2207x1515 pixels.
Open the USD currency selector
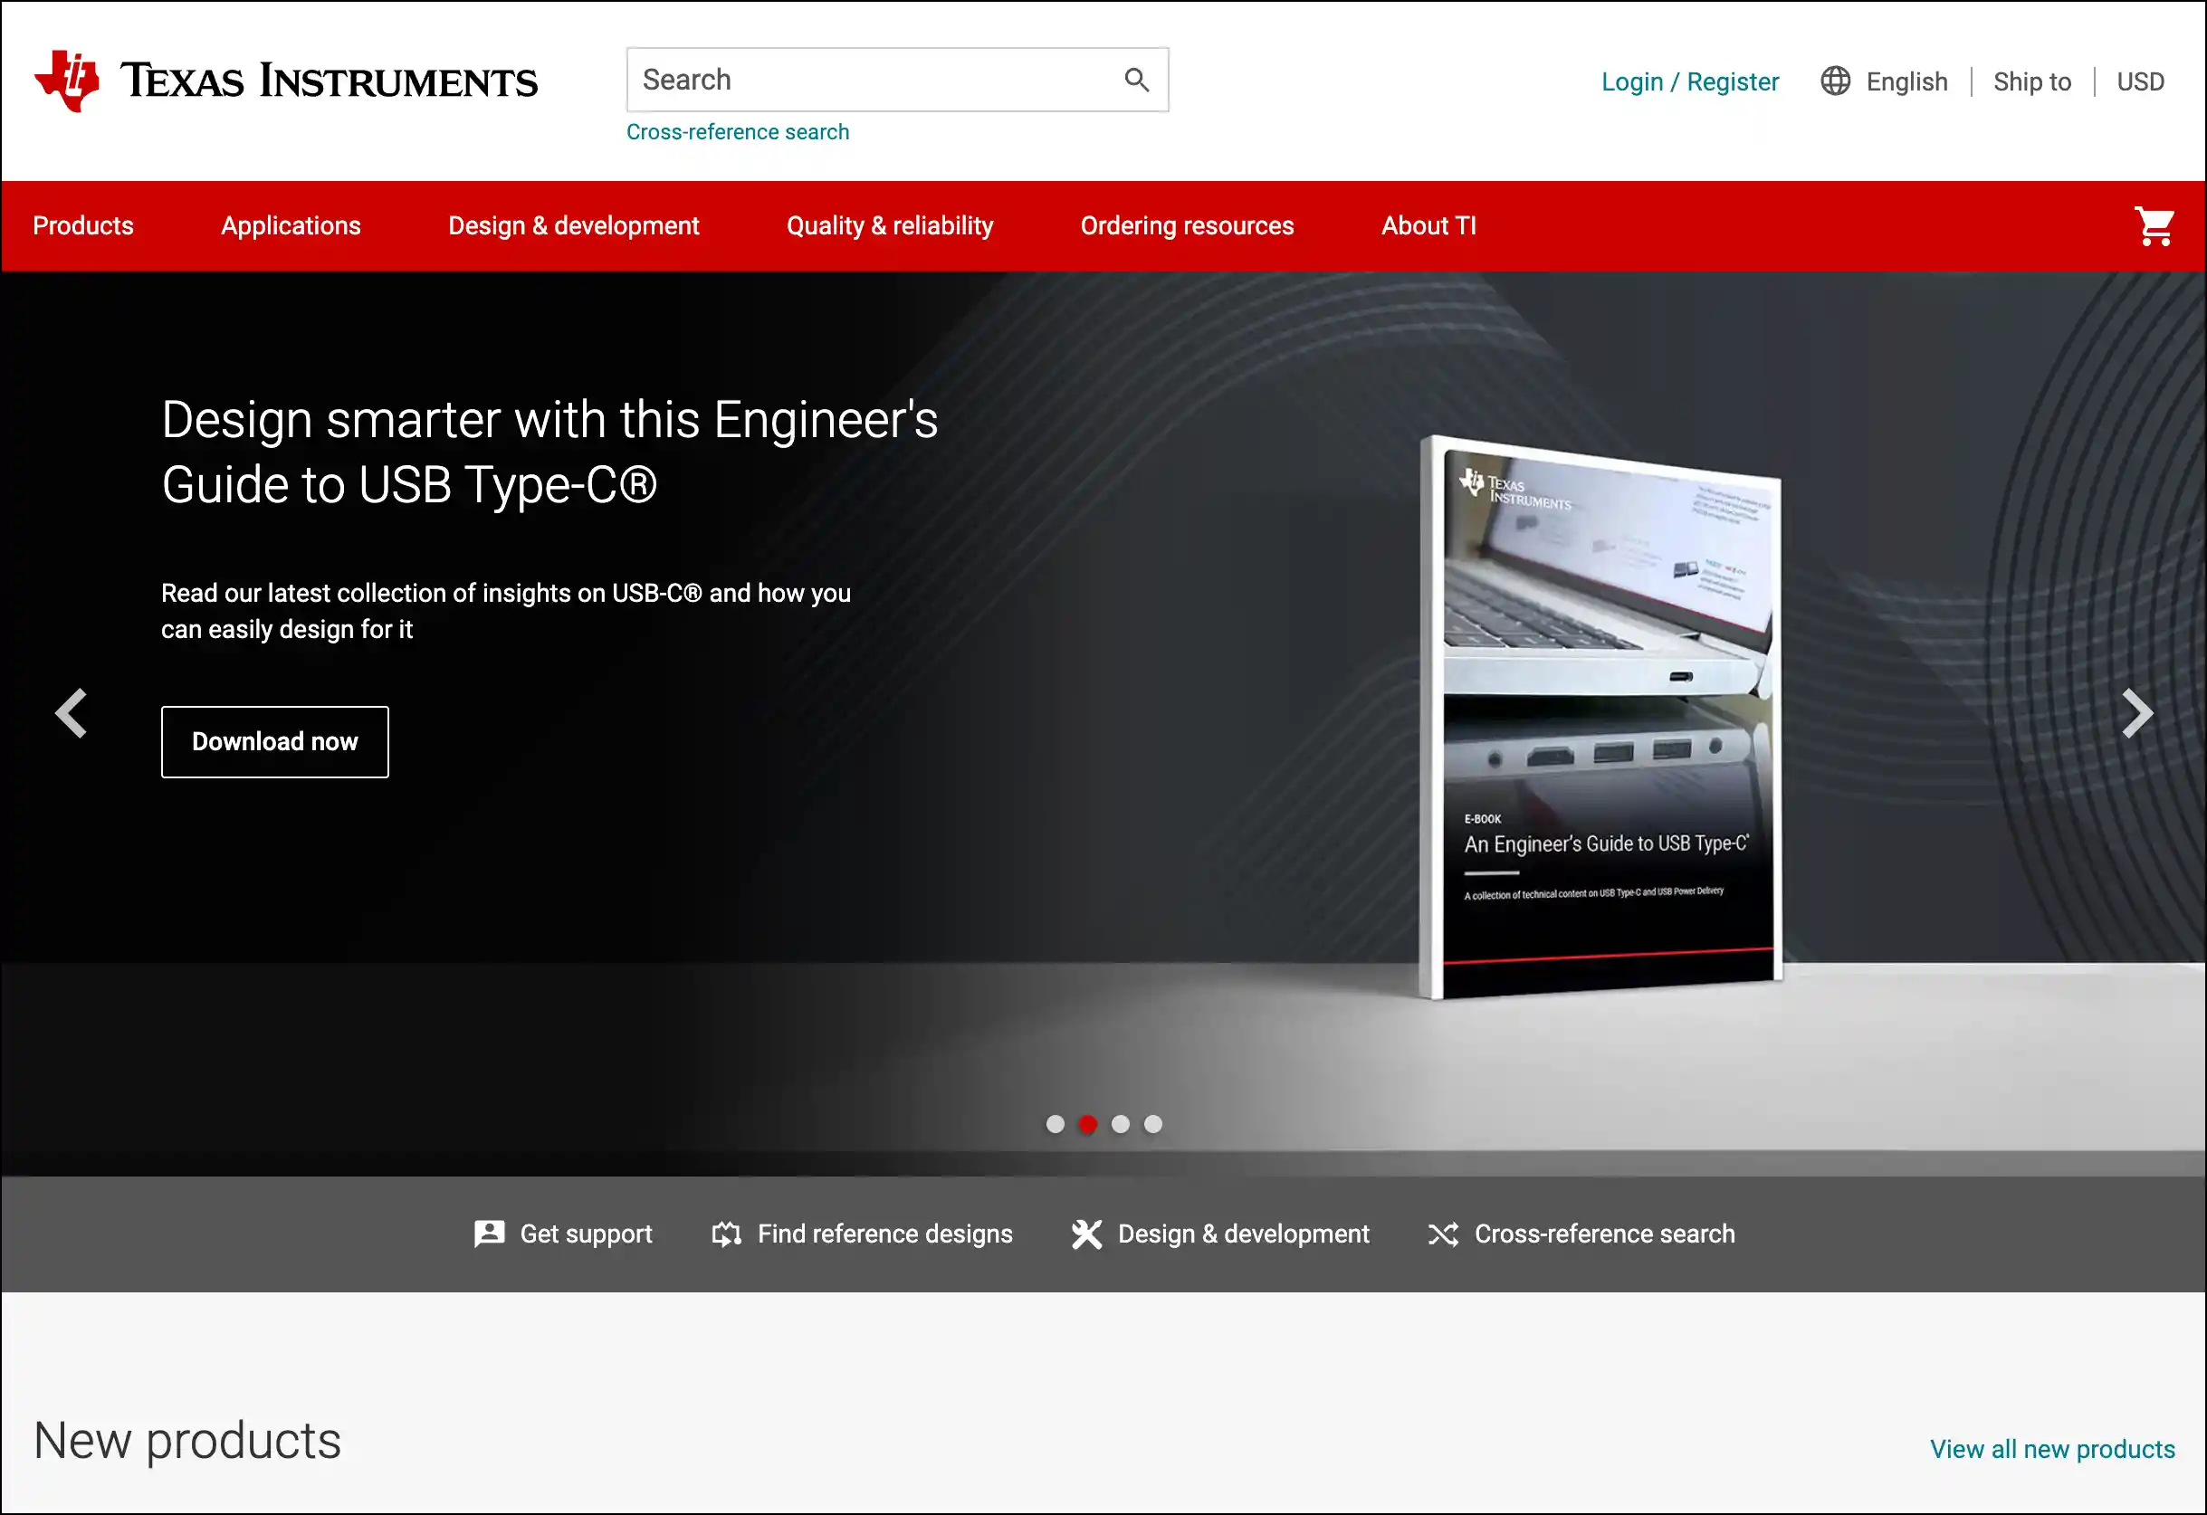coord(2140,81)
